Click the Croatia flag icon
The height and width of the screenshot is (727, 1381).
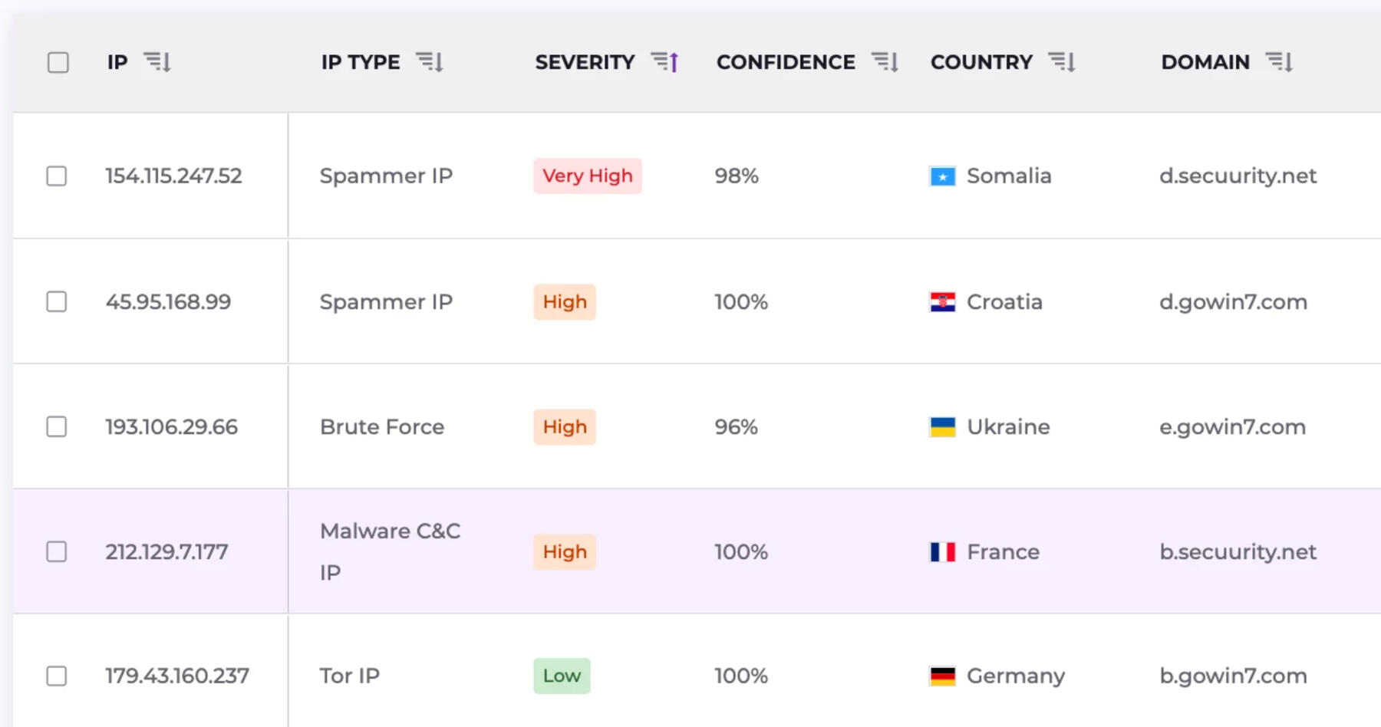(942, 302)
